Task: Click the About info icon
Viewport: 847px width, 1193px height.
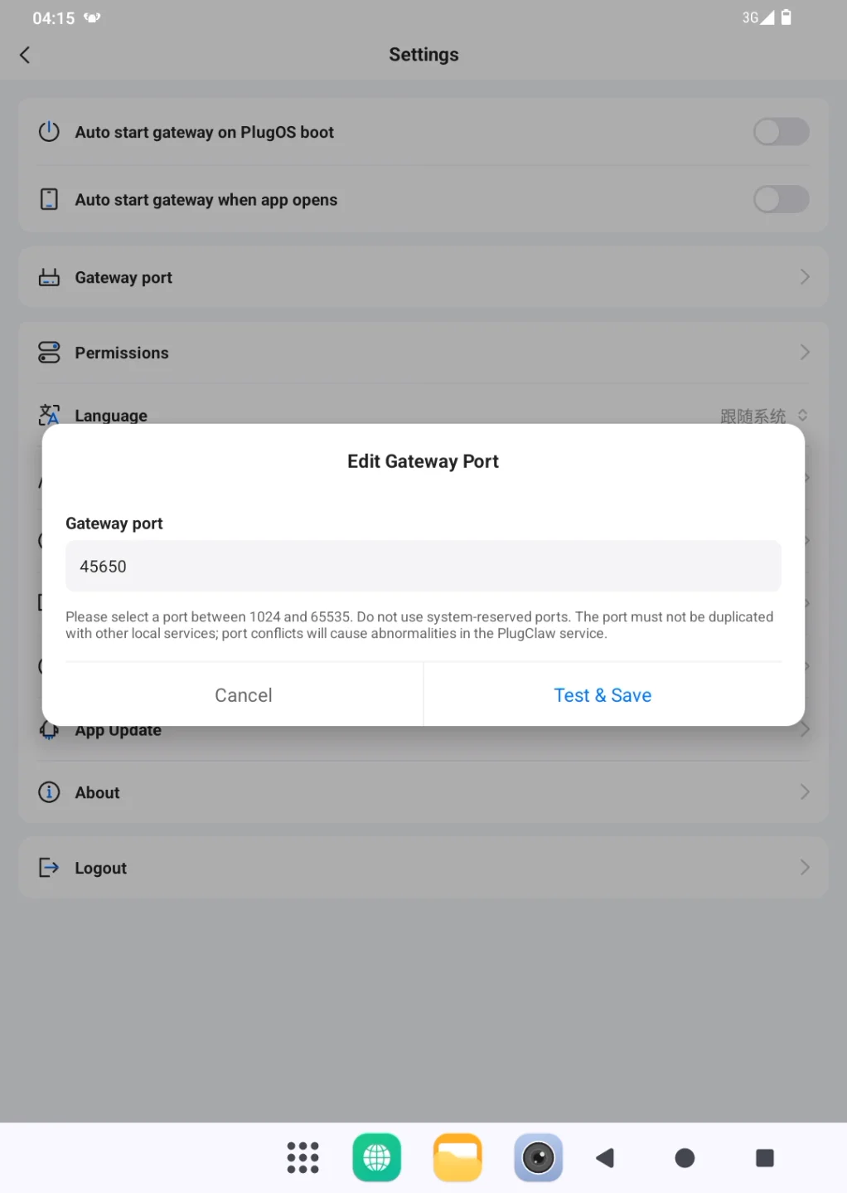Action: coord(49,792)
